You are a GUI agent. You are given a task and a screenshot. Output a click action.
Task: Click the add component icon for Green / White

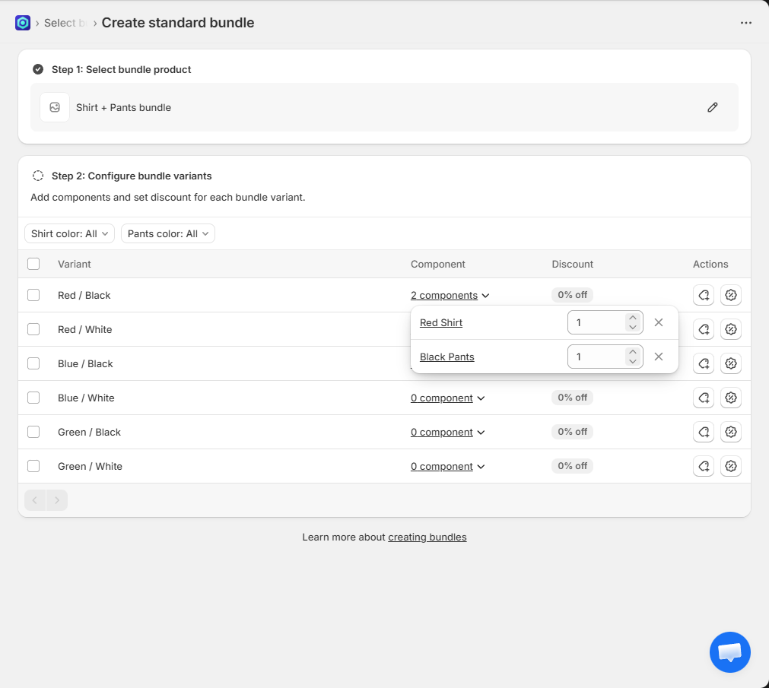click(703, 466)
